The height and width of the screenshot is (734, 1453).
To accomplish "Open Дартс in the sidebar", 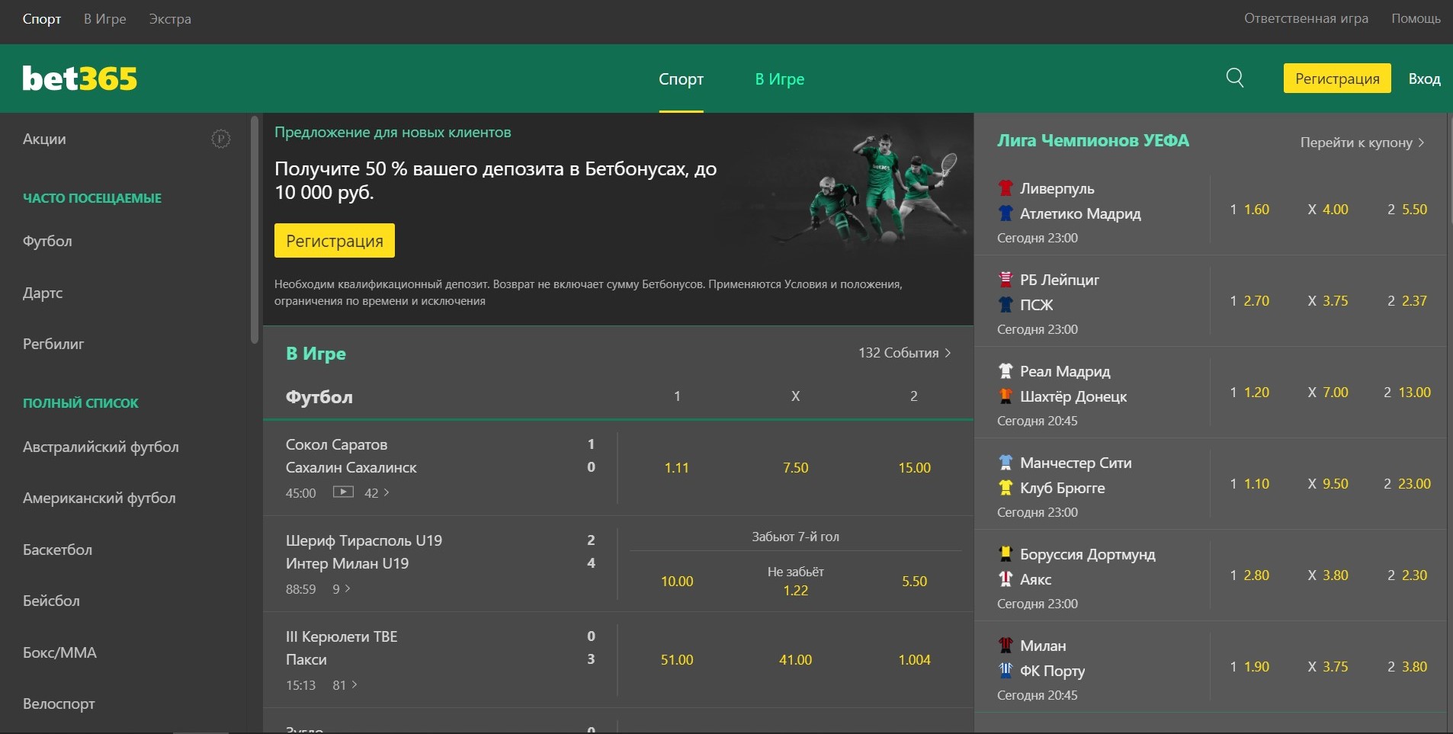I will tap(43, 293).
